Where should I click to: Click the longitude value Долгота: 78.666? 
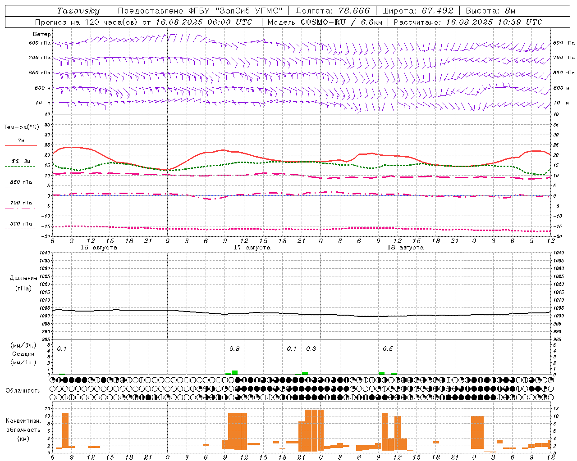click(332, 11)
